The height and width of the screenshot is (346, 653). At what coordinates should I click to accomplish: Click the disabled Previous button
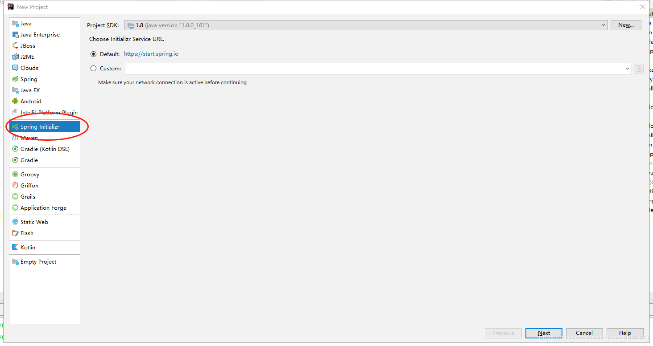click(503, 333)
